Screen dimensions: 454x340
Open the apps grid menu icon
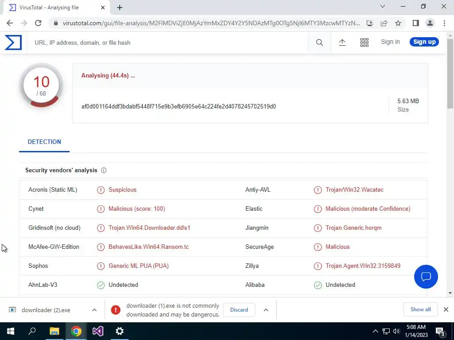[364, 42]
